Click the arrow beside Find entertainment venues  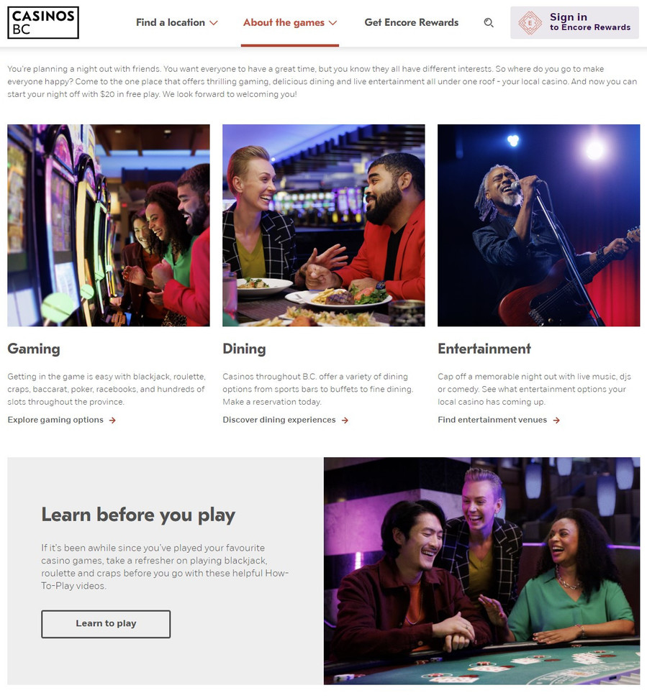[x=556, y=421]
